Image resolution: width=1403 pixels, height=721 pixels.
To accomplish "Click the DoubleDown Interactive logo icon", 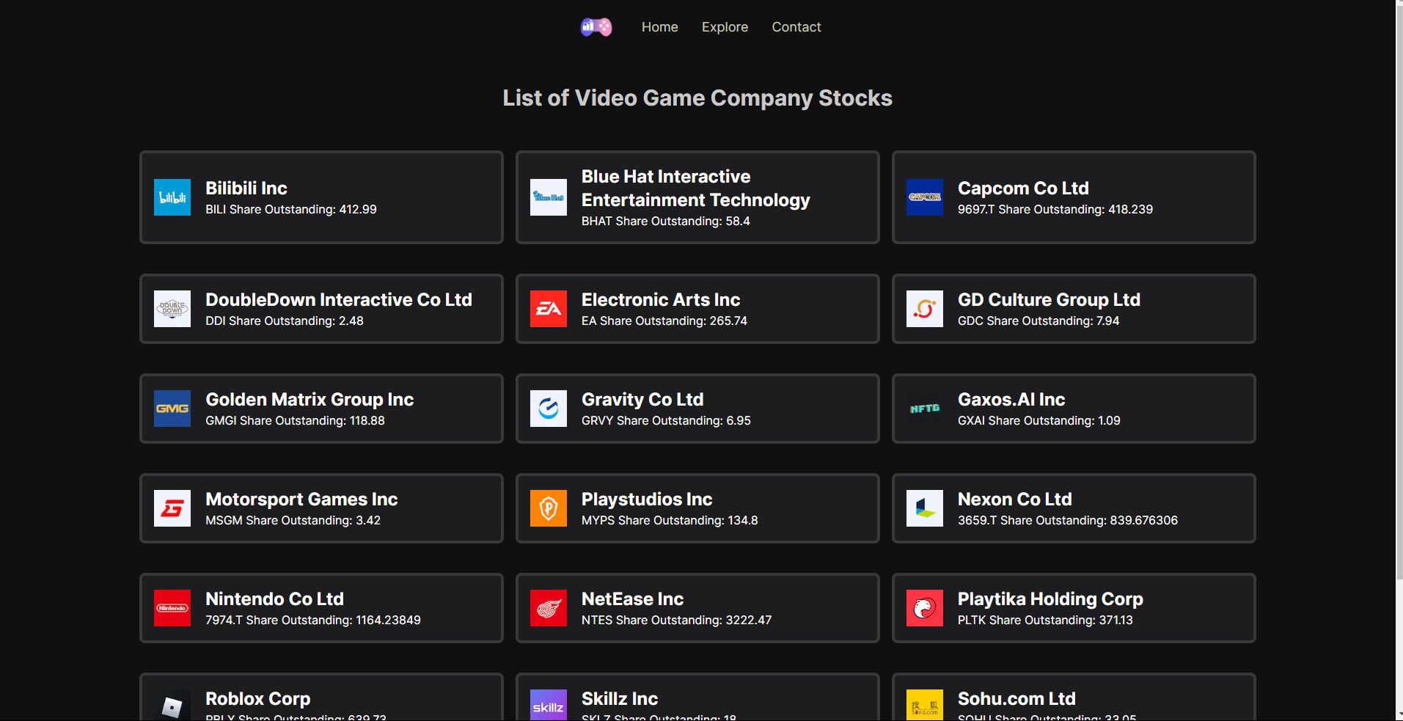I will point(172,309).
